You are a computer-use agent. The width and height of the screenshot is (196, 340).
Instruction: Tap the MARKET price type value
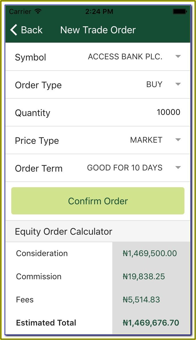(146, 140)
